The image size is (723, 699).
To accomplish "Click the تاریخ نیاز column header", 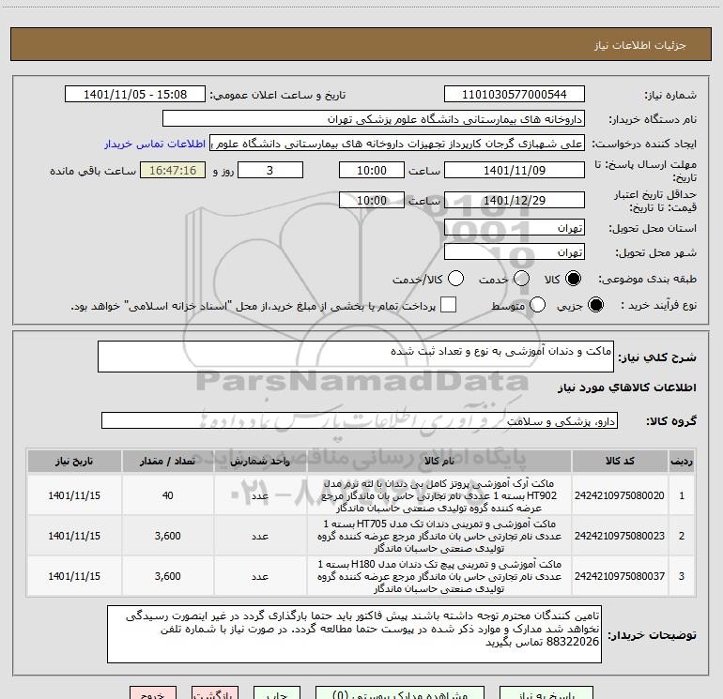I will (74, 462).
